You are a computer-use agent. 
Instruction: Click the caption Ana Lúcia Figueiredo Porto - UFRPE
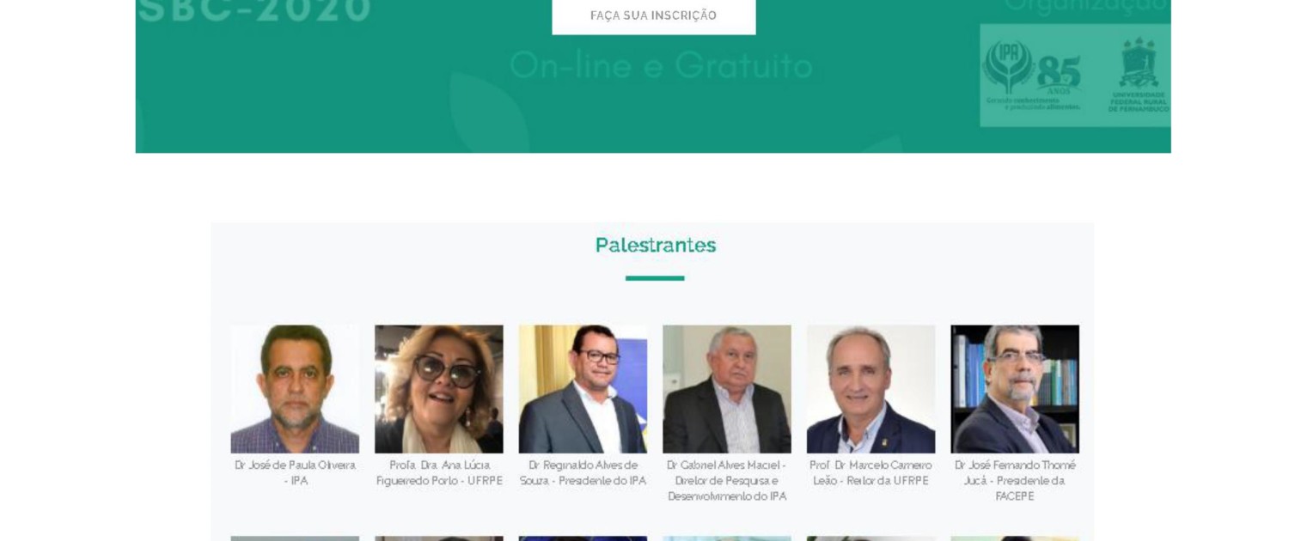[439, 473]
